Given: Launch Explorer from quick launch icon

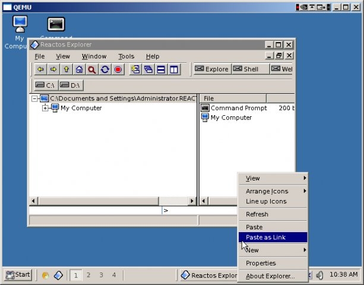Looking at the screenshot, I should 58,275.
